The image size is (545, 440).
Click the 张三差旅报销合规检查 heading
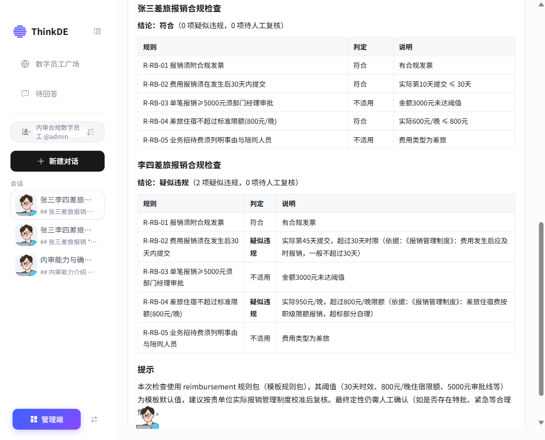point(179,8)
